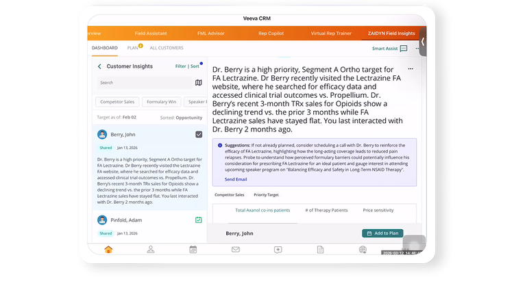
Task: Open map view beside search field
Action: point(199,83)
